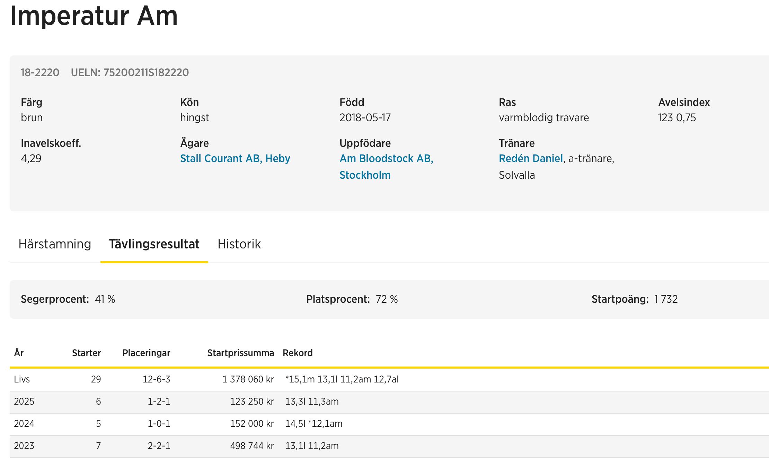The image size is (769, 458).
Task: Click the Starter column header
Action: pos(86,353)
